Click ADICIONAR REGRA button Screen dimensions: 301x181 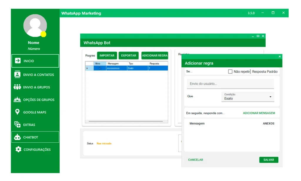155,55
